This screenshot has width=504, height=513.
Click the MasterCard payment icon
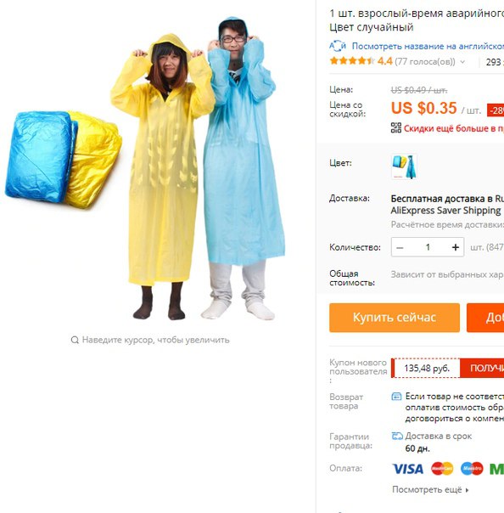[x=442, y=469]
